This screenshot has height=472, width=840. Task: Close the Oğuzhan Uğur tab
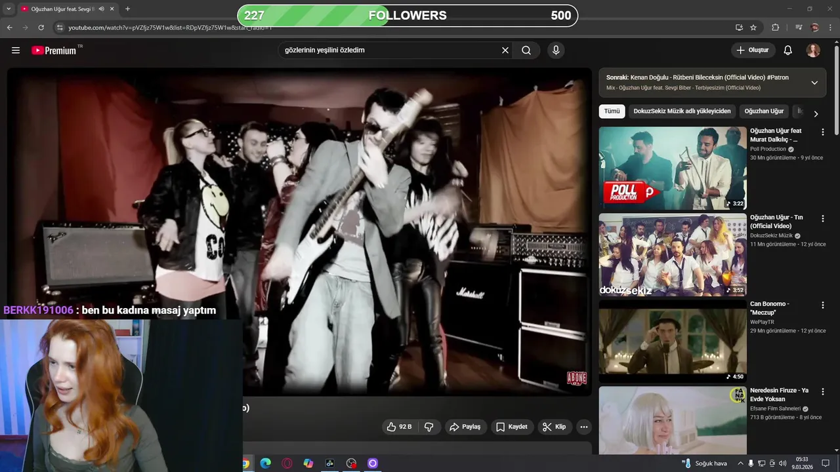point(112,9)
